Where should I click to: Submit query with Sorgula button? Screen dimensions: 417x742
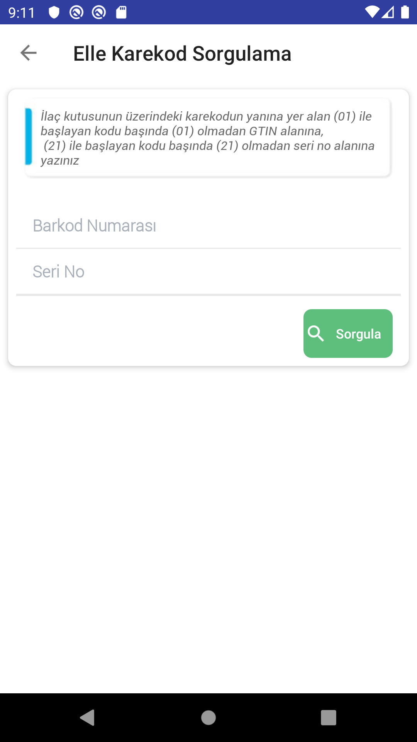point(348,334)
